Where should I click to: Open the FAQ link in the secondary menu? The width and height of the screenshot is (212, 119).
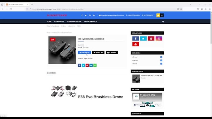79,26
